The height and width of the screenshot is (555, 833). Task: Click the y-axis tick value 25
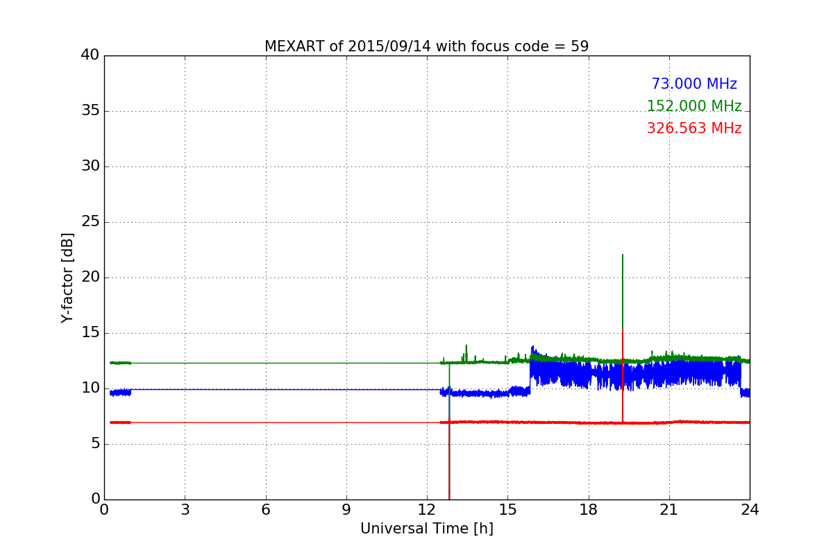[x=90, y=222]
